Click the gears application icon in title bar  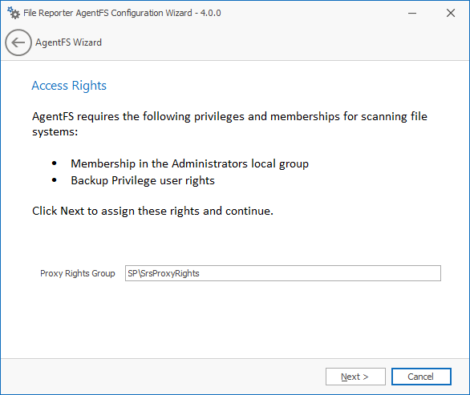14,13
